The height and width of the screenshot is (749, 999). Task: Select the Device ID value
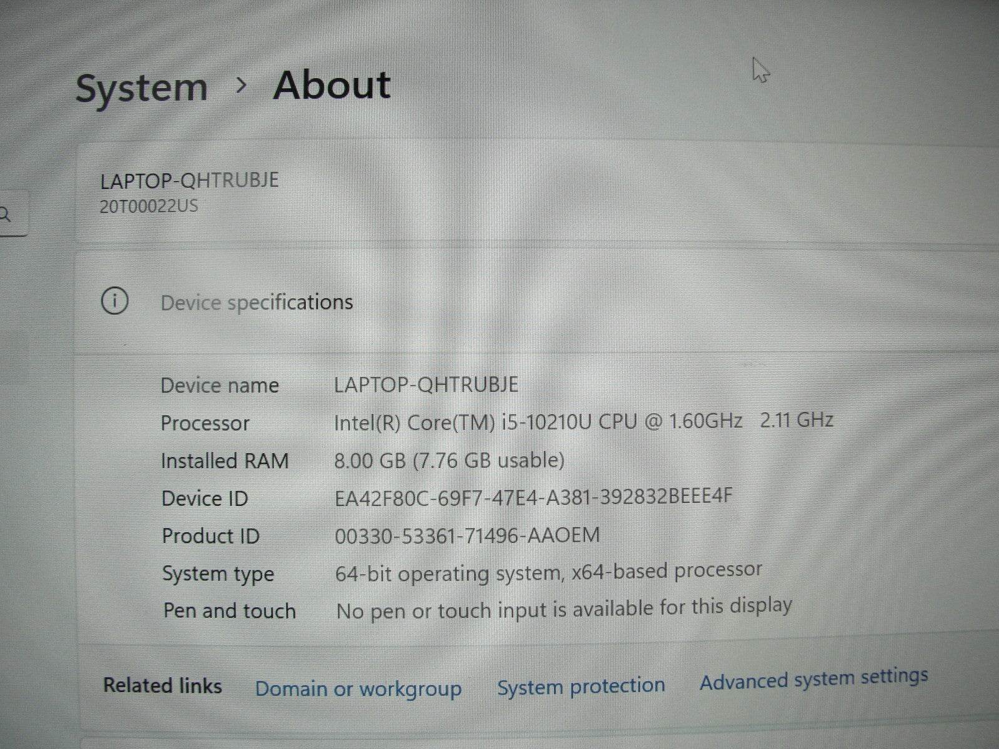[534, 498]
